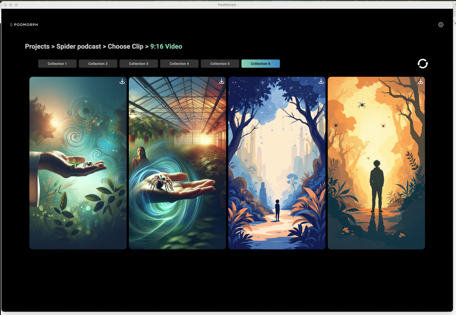Image resolution: width=456 pixels, height=315 pixels.
Task: Download the greenhouse tarantula image
Action: [x=222, y=81]
